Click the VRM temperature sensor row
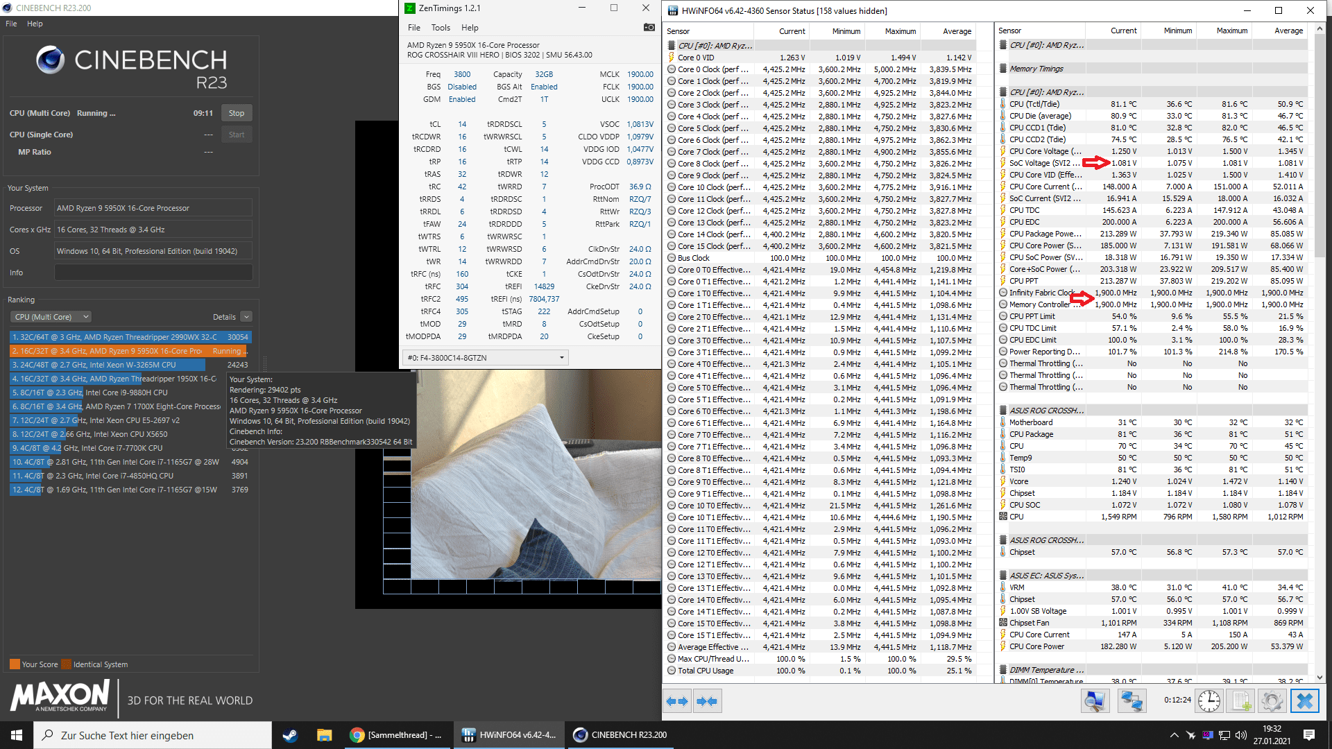This screenshot has height=749, width=1332. [1152, 587]
